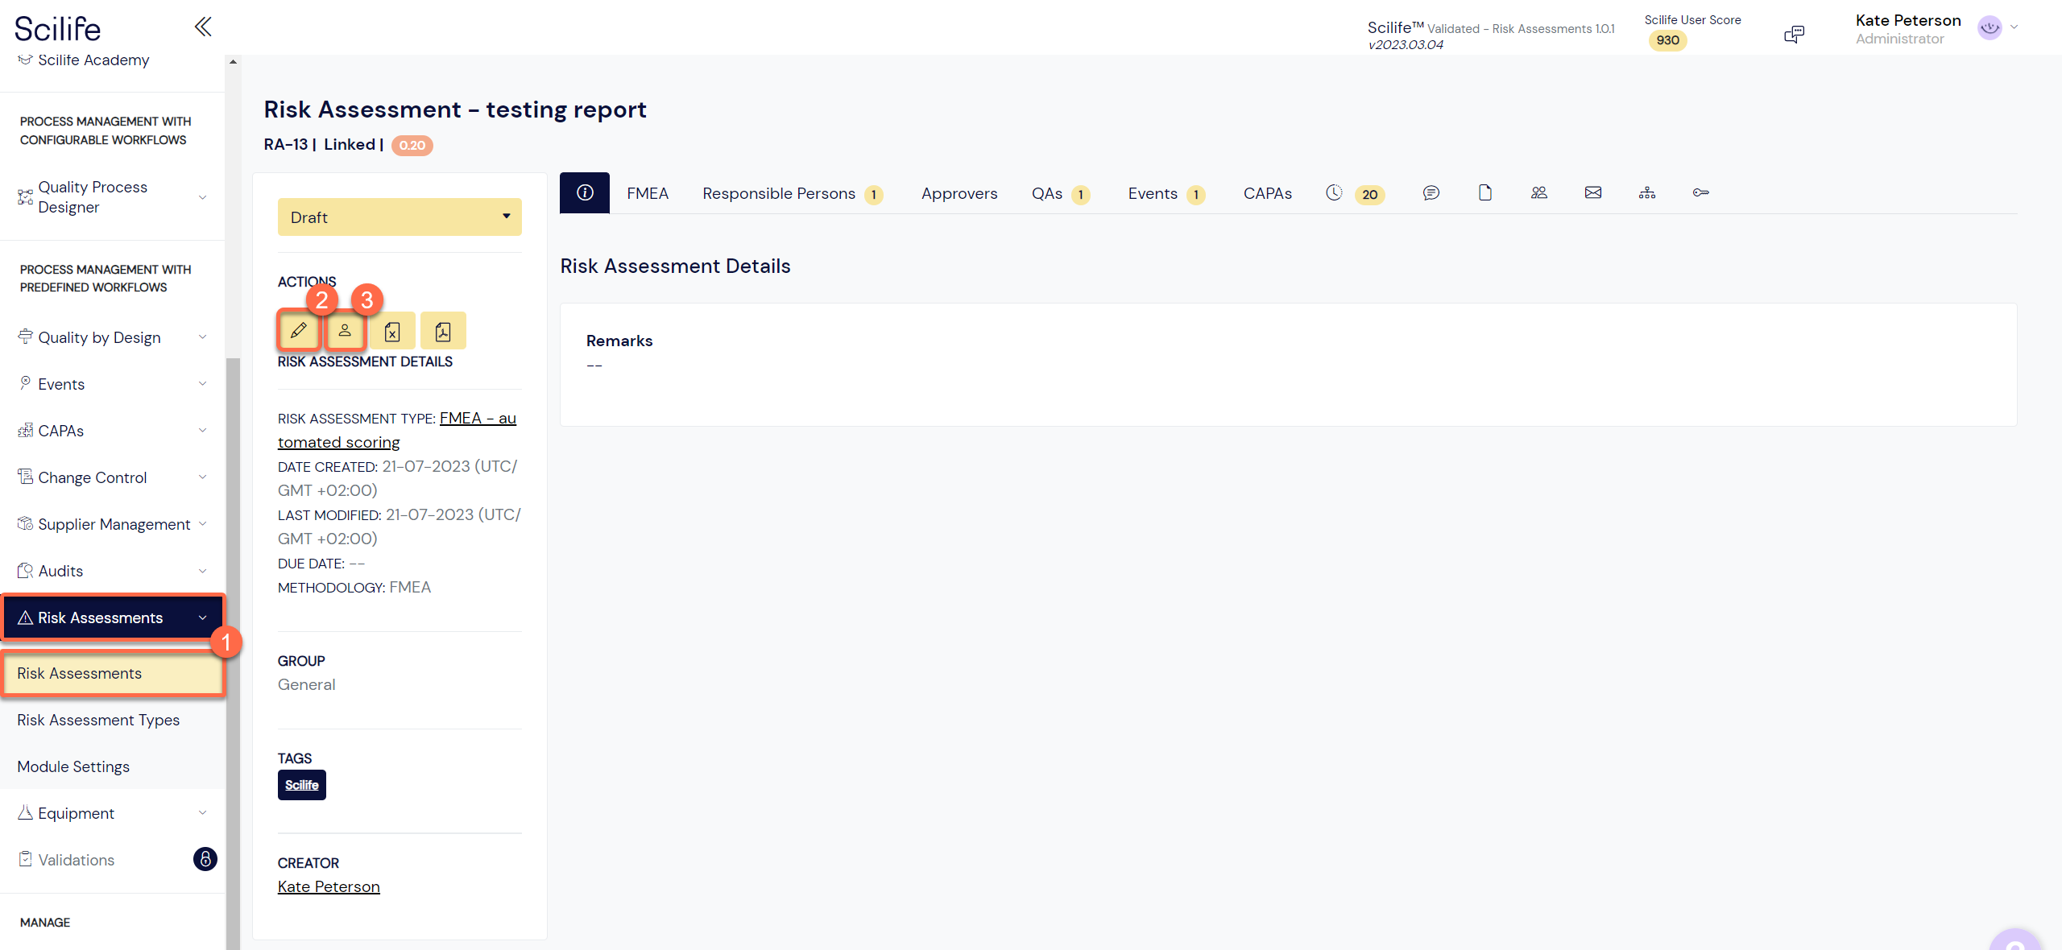Open the info tab icon
Screen dimensions: 2062x950
[x=585, y=192]
